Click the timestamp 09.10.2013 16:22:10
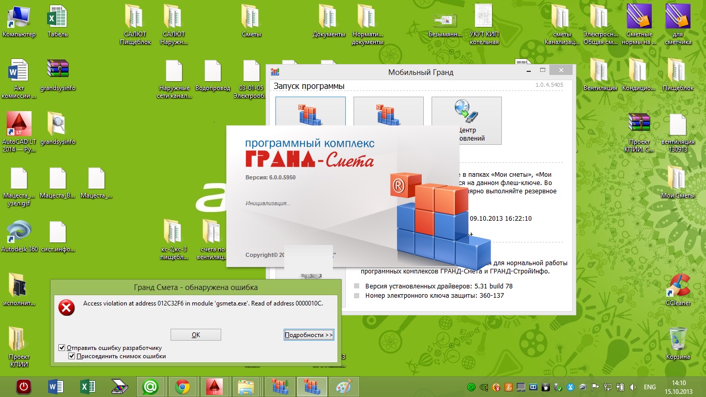Viewport: 706px width, 397px height. pyautogui.click(x=501, y=218)
